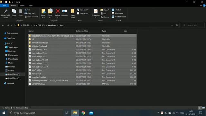Open Google Chrome from the taskbar
Image resolution: width=206 pixels, height=116 pixels.
tap(83, 113)
